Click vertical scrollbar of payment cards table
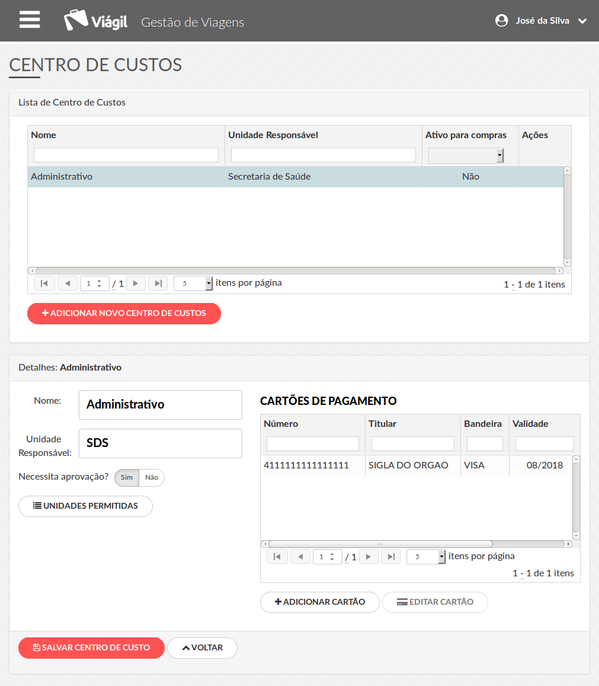The image size is (599, 686). [x=576, y=497]
